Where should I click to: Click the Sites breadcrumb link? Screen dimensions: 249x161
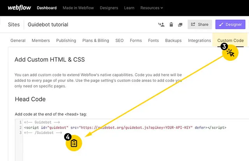[x=14, y=25]
